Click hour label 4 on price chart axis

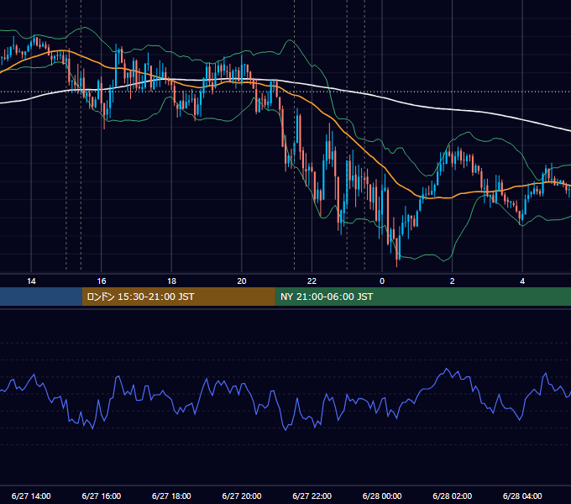tap(522, 281)
